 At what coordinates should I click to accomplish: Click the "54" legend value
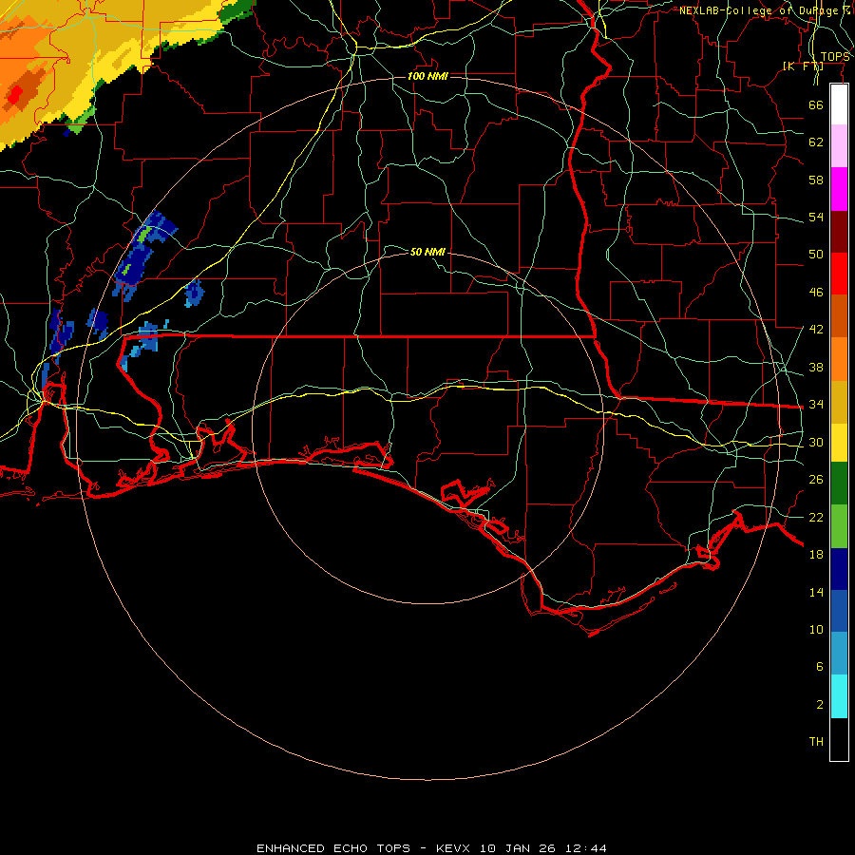[x=816, y=217]
